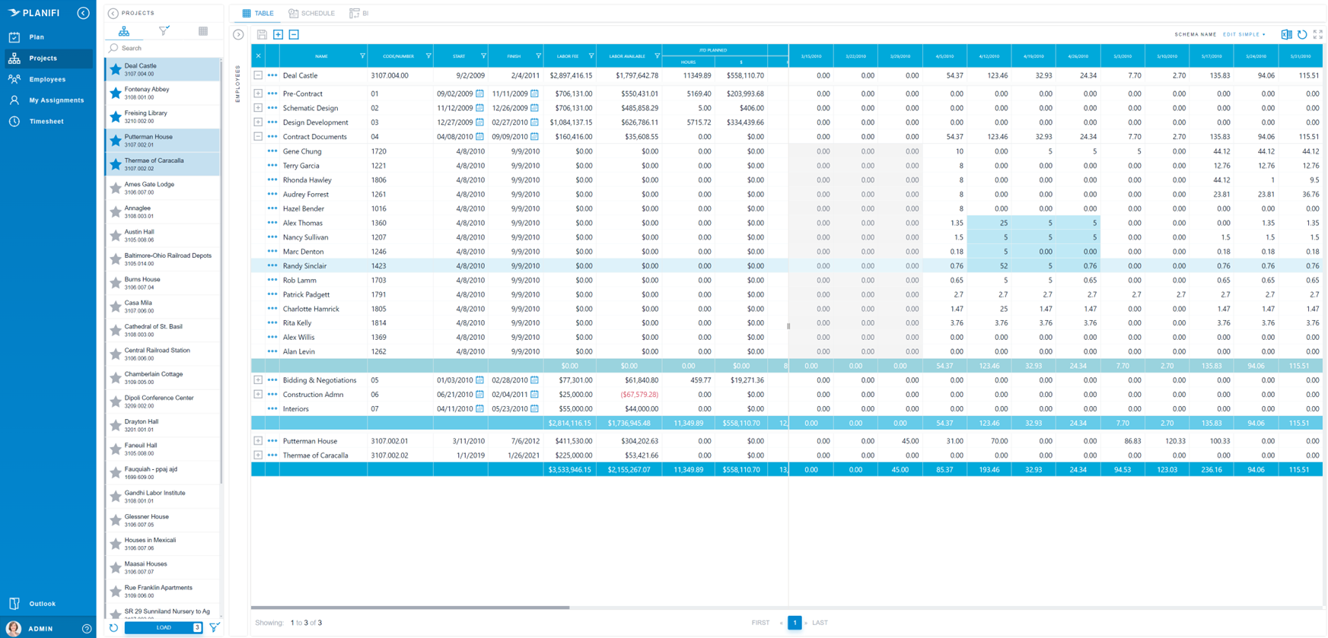Open Timesheet from the sidebar menu

pyautogui.click(x=46, y=122)
